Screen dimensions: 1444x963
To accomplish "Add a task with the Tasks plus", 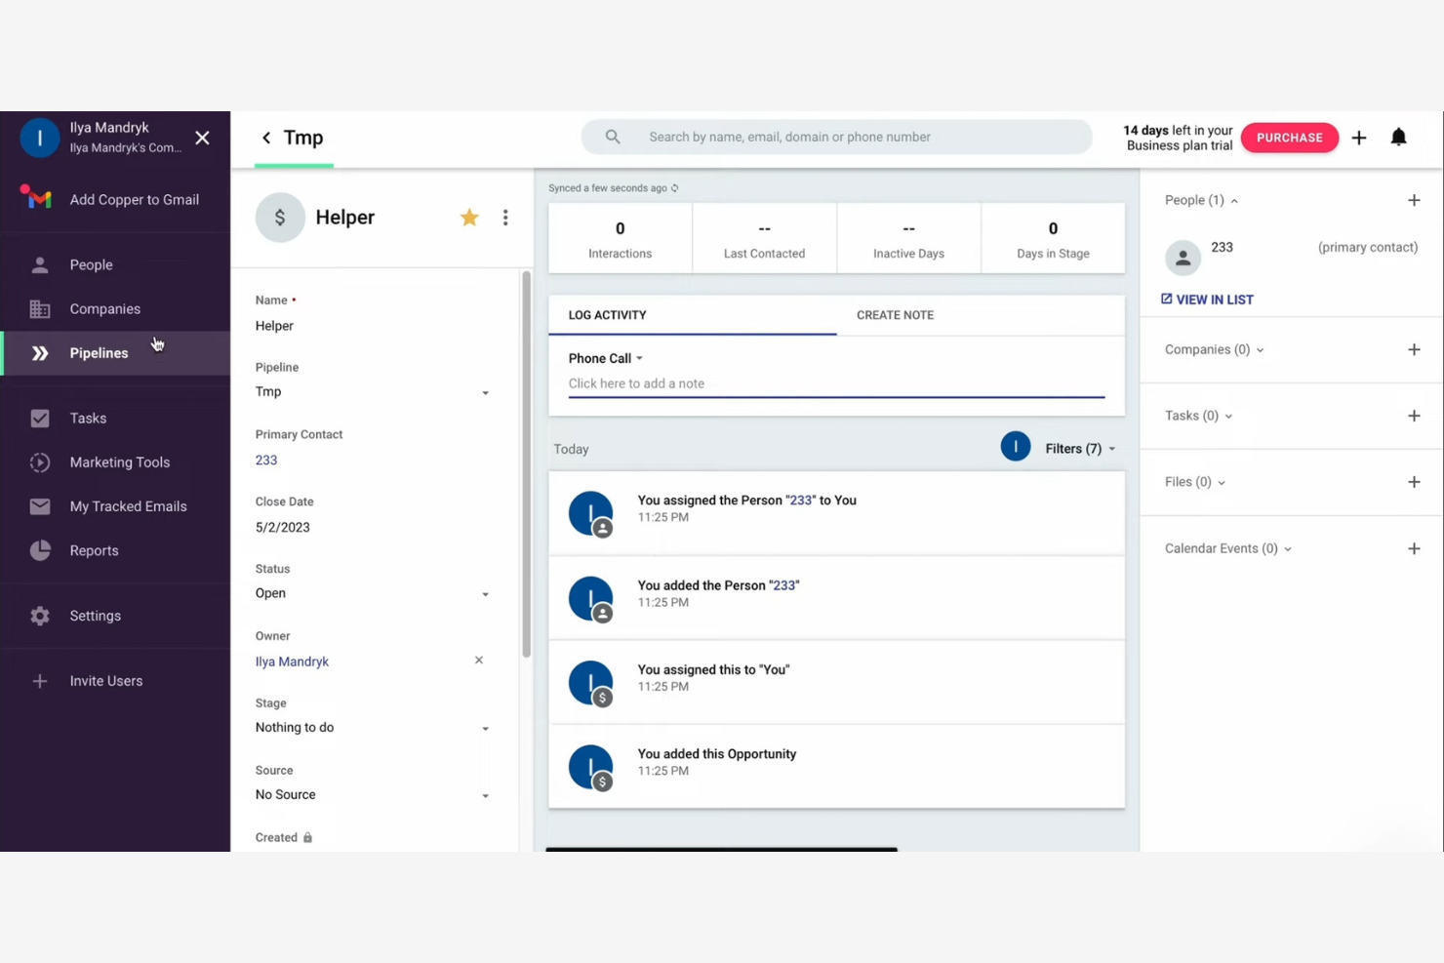I will 1414,416.
